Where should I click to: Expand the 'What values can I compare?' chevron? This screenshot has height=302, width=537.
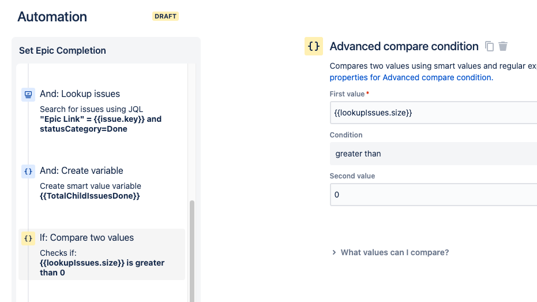[334, 252]
